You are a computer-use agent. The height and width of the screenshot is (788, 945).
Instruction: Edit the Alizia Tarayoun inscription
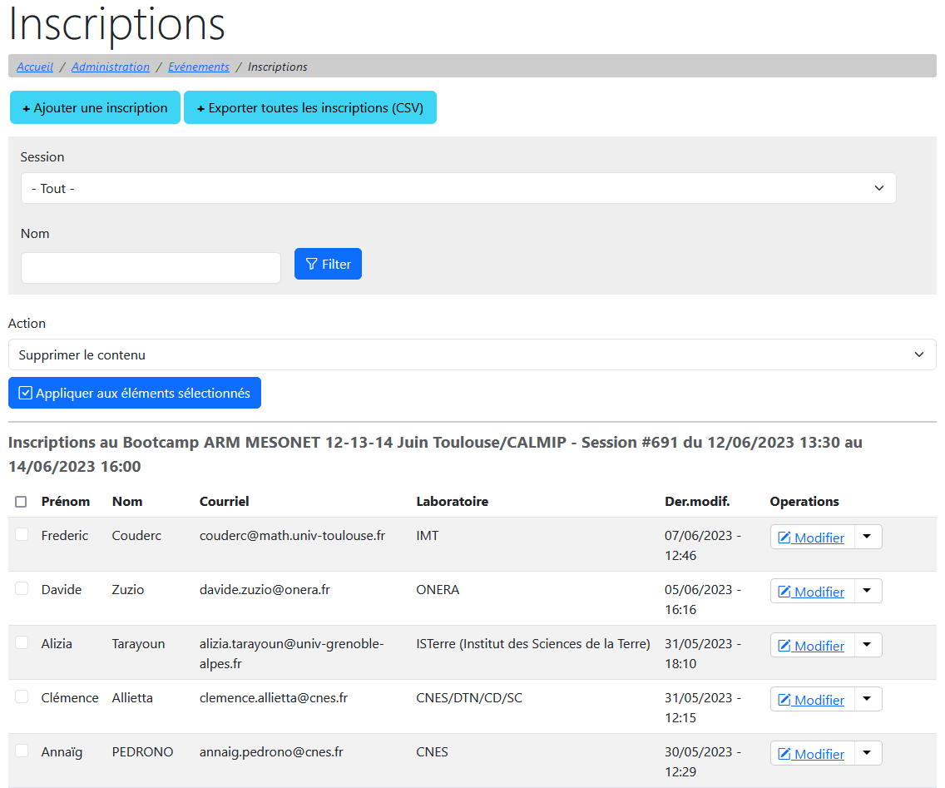tap(811, 646)
